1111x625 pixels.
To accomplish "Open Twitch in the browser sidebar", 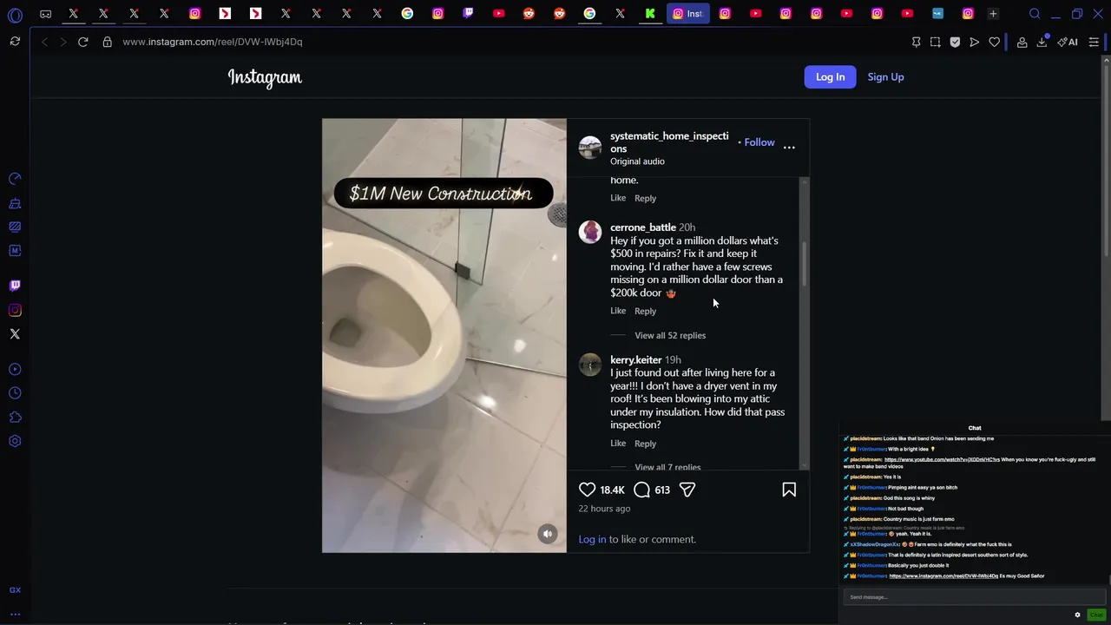I will coord(15,286).
